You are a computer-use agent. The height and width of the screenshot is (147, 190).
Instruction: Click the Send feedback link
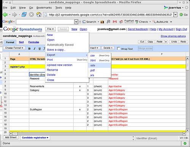pos(138,29)
